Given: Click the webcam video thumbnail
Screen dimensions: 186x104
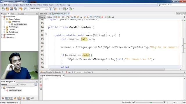Looking at the screenshot, I should (19, 65).
